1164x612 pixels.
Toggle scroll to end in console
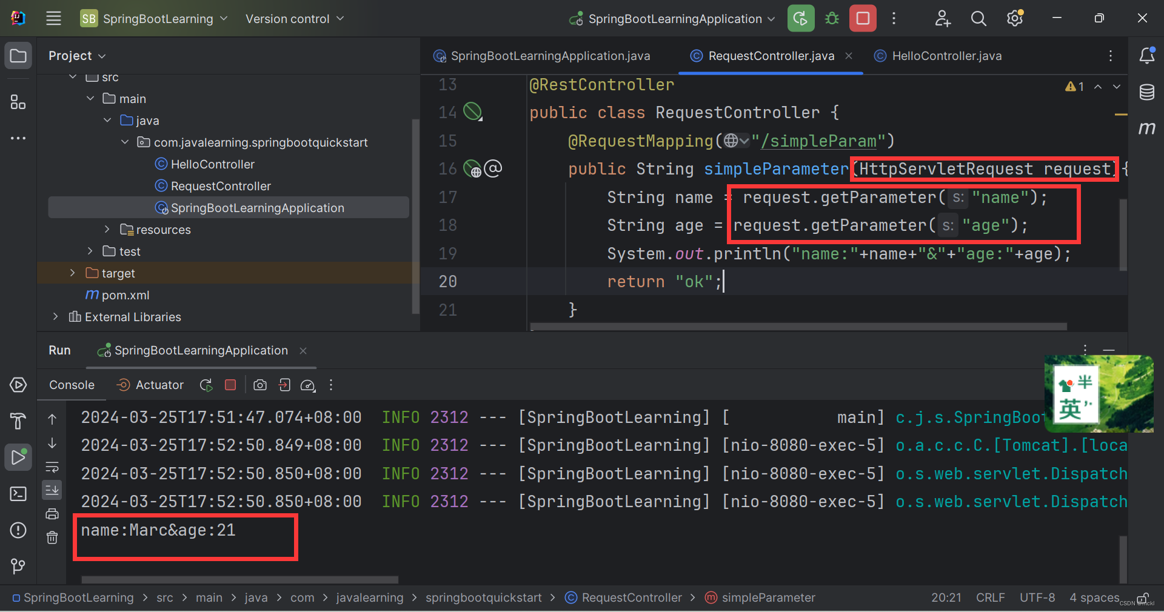point(52,490)
